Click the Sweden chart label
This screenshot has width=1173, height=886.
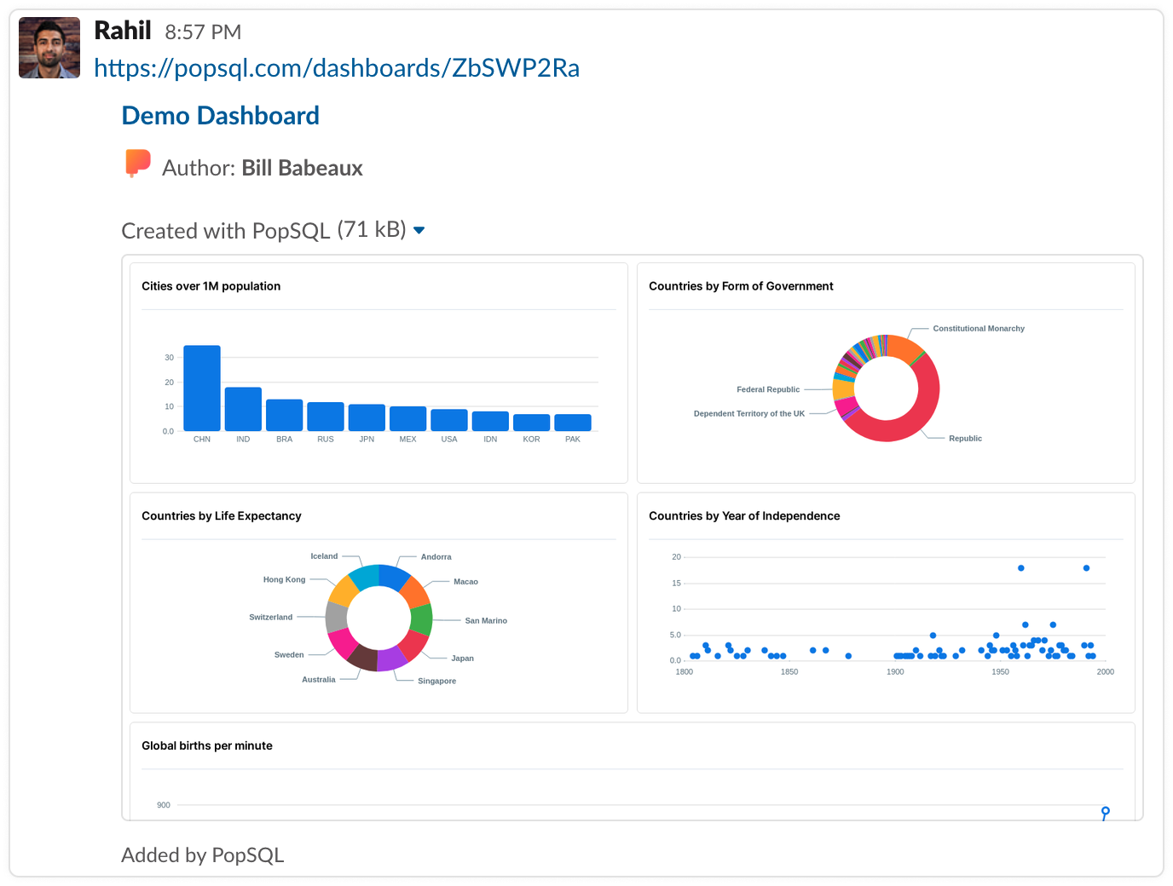coord(289,655)
